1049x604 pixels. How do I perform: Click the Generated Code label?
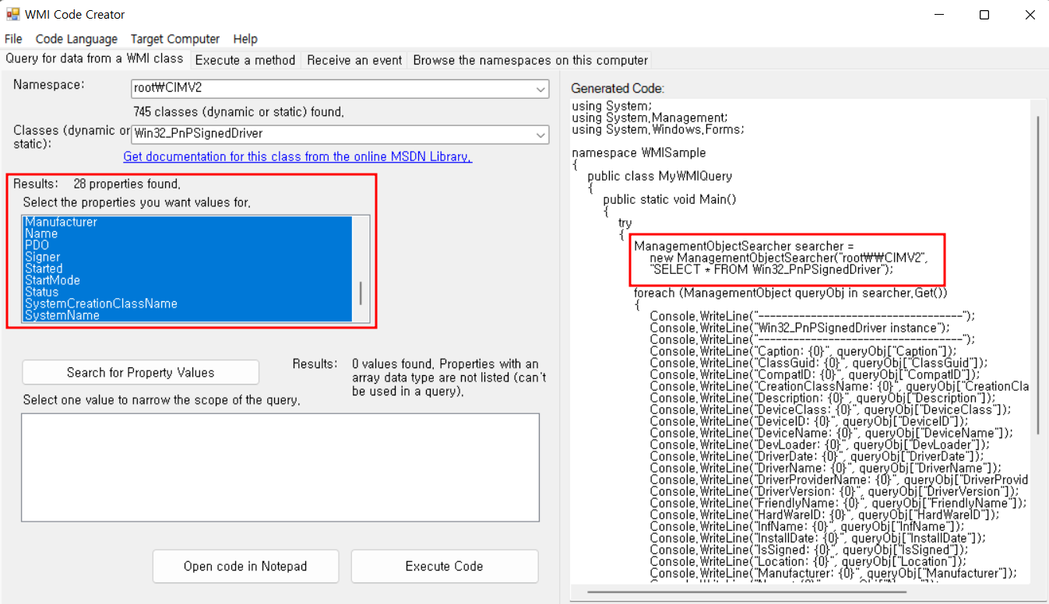618,88
